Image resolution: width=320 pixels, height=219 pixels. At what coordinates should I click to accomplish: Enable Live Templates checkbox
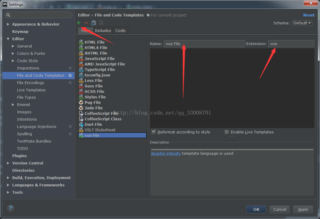[x=227, y=132]
